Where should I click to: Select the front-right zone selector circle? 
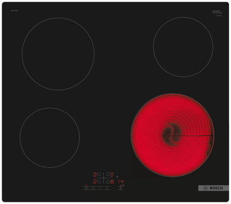[108, 181]
